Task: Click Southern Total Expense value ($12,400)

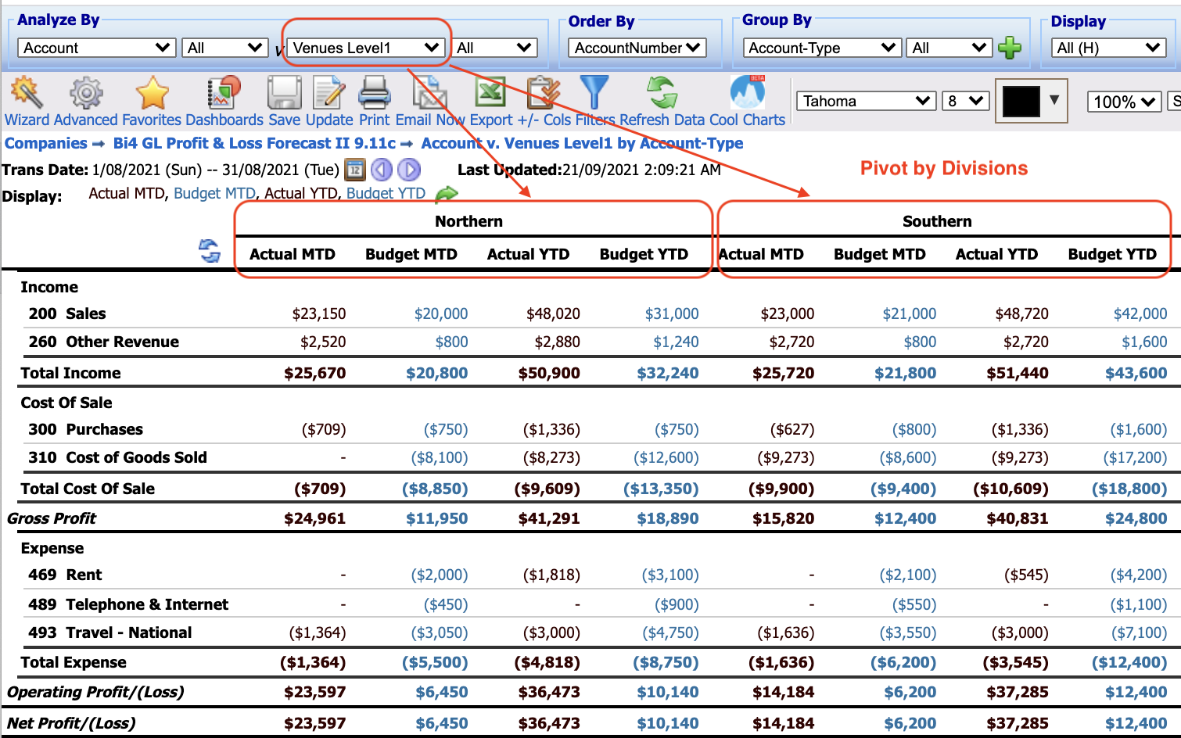Action: [1129, 662]
